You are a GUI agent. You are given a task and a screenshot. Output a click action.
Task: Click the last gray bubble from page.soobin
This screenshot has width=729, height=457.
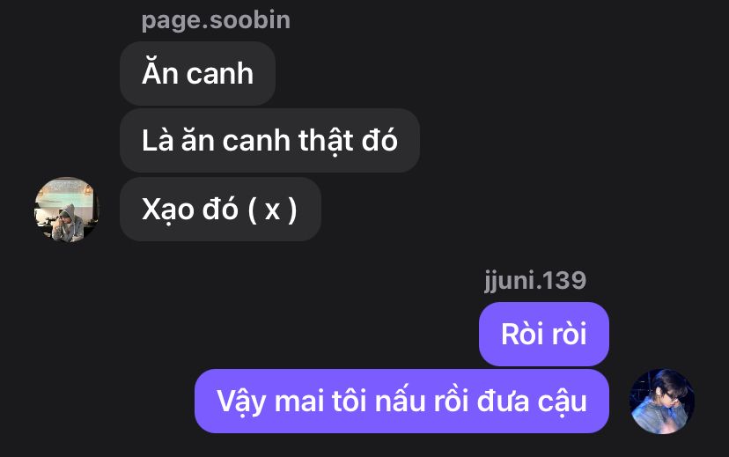click(x=220, y=210)
